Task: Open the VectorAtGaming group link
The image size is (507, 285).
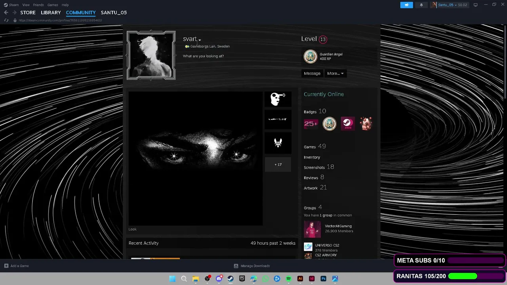Action: [x=338, y=226]
